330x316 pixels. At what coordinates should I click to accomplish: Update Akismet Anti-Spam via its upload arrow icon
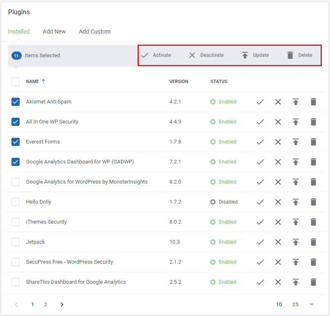pyautogui.click(x=296, y=102)
